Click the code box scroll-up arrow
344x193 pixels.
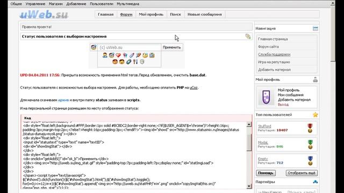pyautogui.click(x=249, y=124)
